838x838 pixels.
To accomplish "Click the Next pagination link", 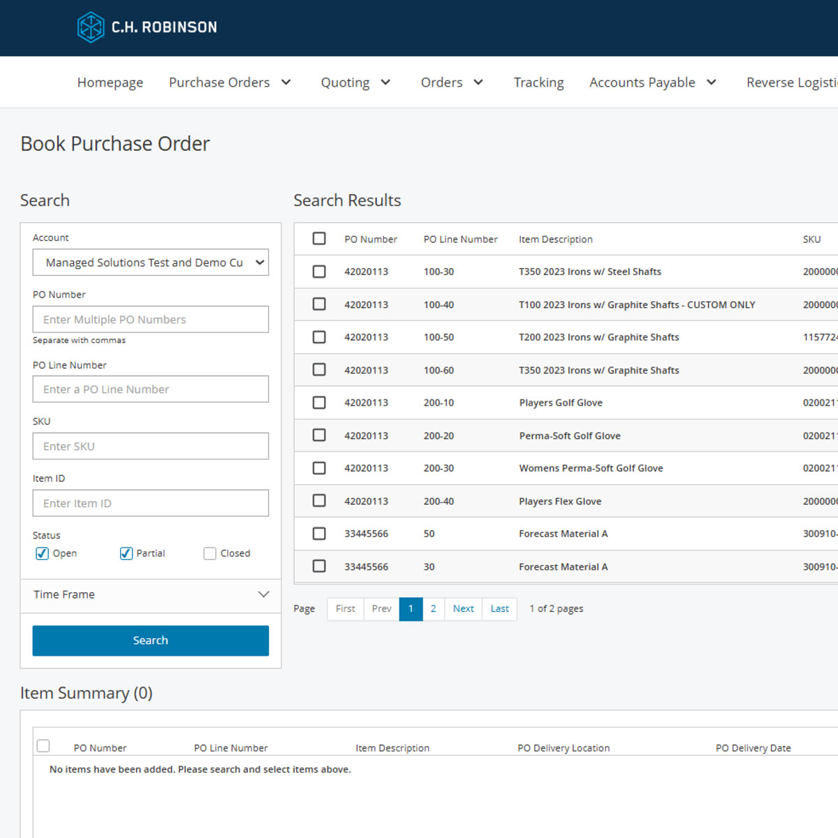I will [x=463, y=609].
